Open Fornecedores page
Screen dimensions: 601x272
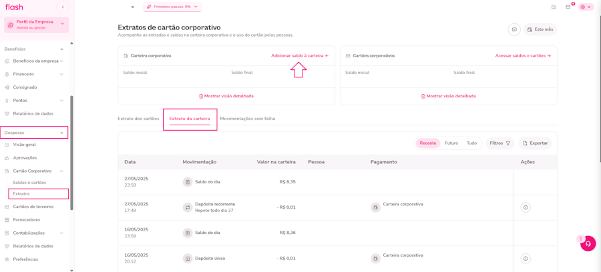click(x=27, y=219)
